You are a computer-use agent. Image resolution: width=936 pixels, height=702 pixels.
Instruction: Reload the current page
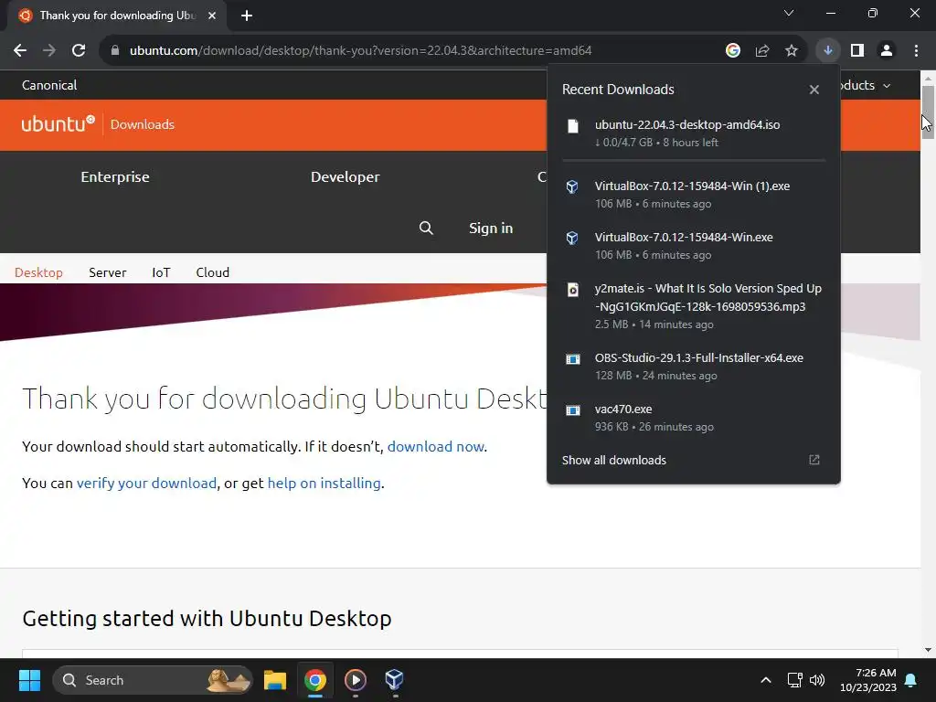(79, 51)
